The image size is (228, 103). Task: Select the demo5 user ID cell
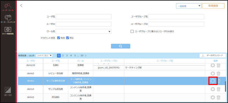[30, 97]
